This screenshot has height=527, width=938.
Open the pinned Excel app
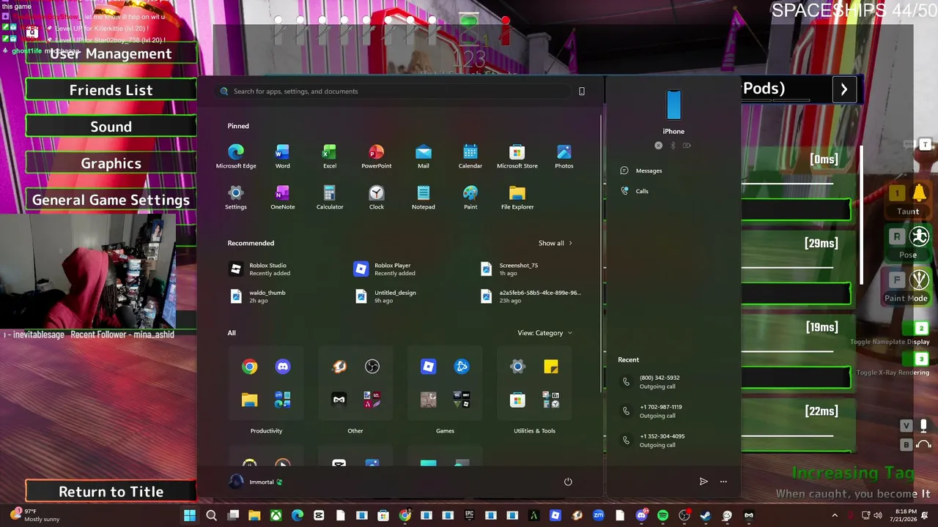click(330, 157)
